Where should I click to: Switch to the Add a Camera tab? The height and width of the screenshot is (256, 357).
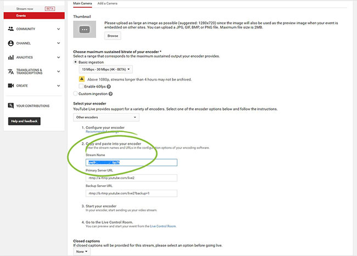click(108, 3)
